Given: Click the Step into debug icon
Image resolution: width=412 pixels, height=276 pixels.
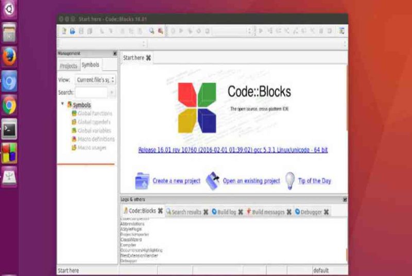Looking at the screenshot, I should (287, 31).
